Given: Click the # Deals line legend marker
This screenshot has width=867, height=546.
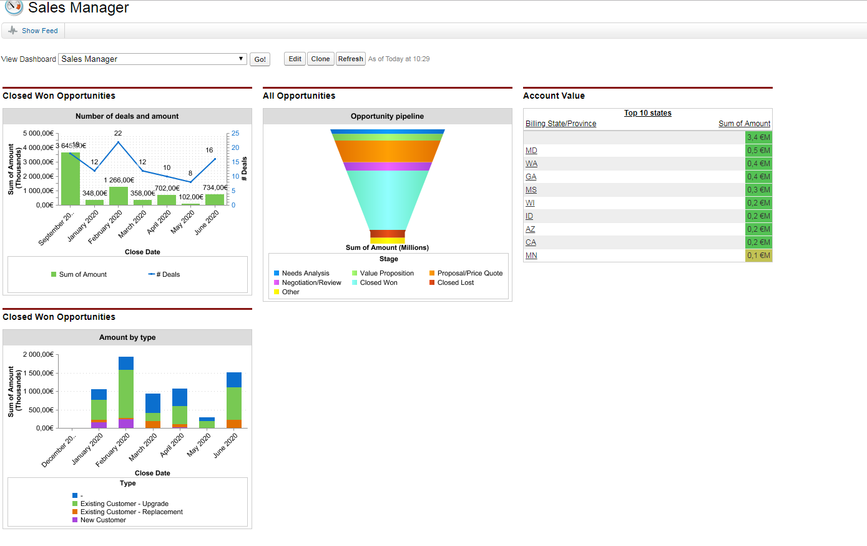Looking at the screenshot, I should (x=151, y=274).
